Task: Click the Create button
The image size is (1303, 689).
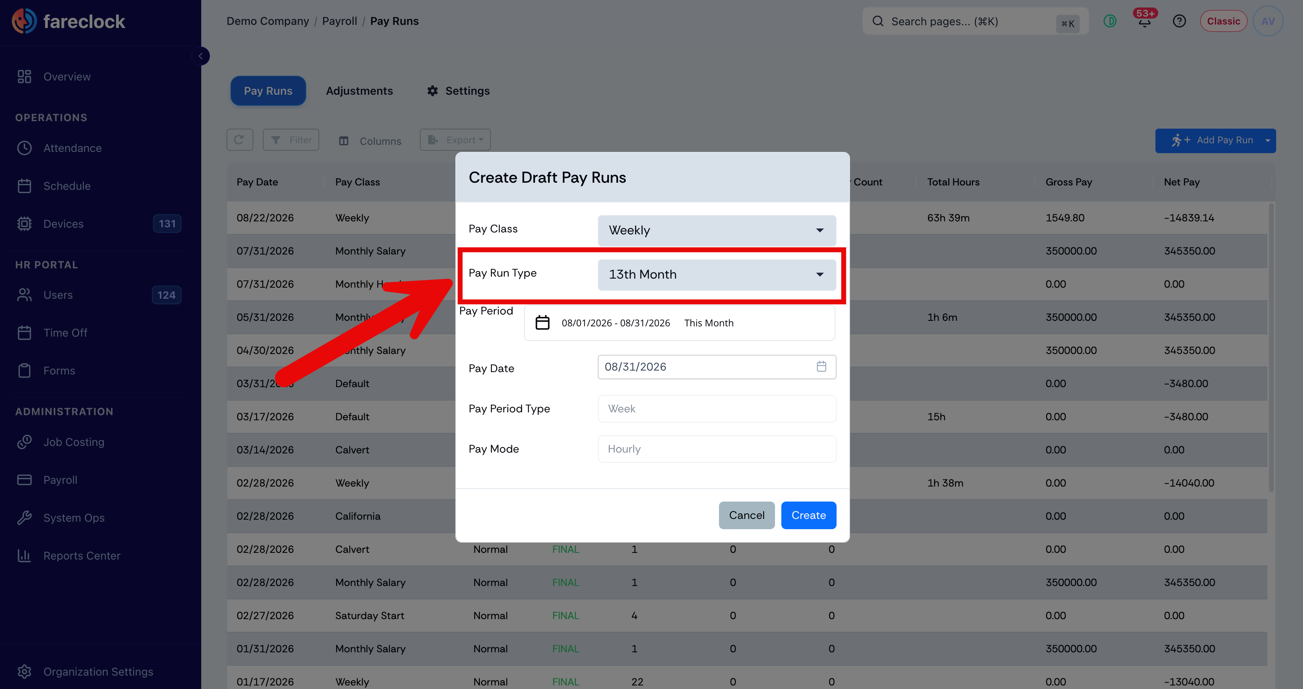Action: click(808, 515)
